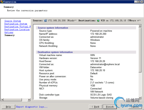Click the 'Physical memory:' label

click(48, 86)
